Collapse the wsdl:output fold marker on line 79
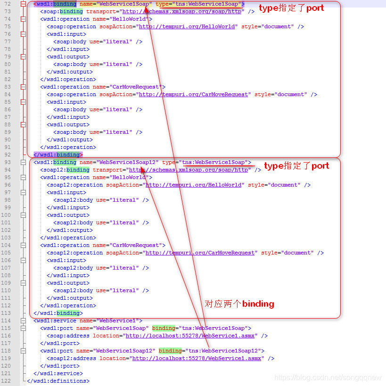The height and width of the screenshot is (386, 386). tap(24, 57)
